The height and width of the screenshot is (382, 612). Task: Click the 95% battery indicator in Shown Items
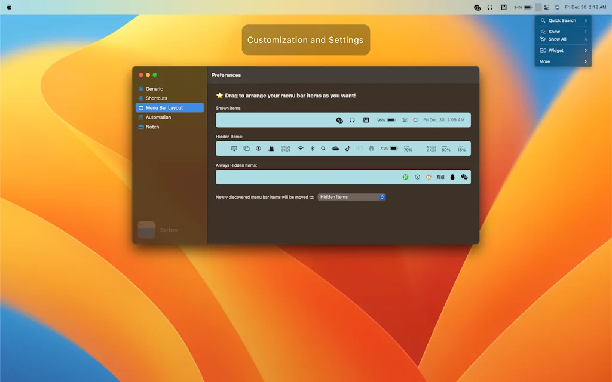point(385,120)
